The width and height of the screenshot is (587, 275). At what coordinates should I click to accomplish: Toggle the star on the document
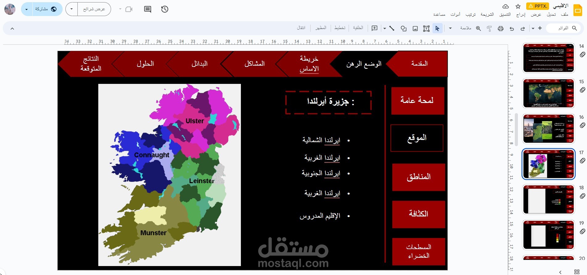[518, 6]
